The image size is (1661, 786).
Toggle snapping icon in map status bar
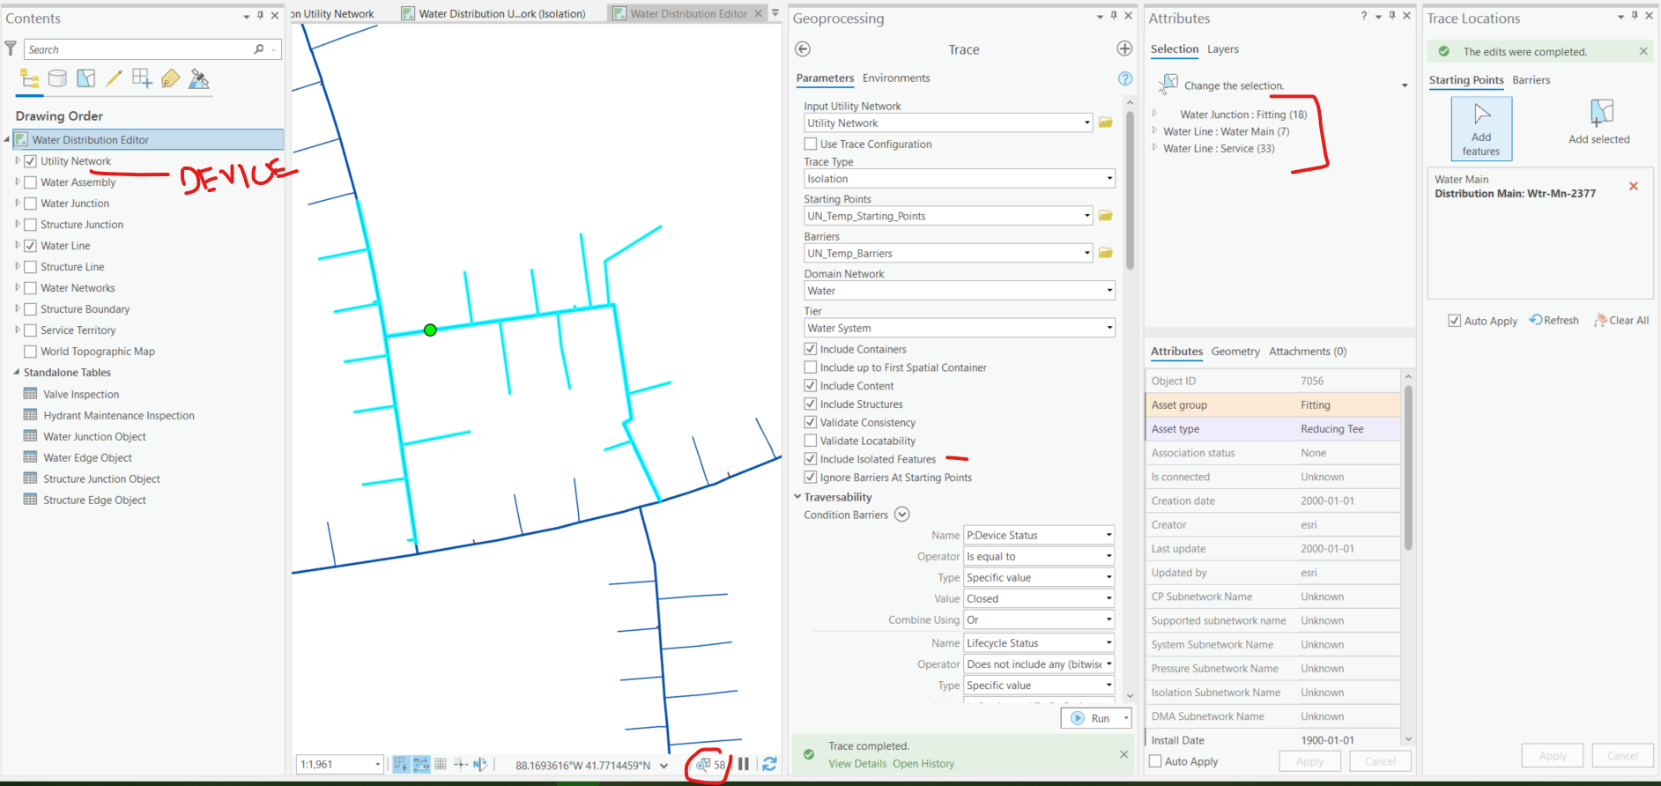coord(401,764)
